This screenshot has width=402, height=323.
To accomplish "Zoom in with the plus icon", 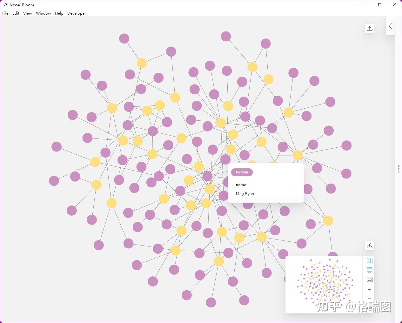I will 369,289.
